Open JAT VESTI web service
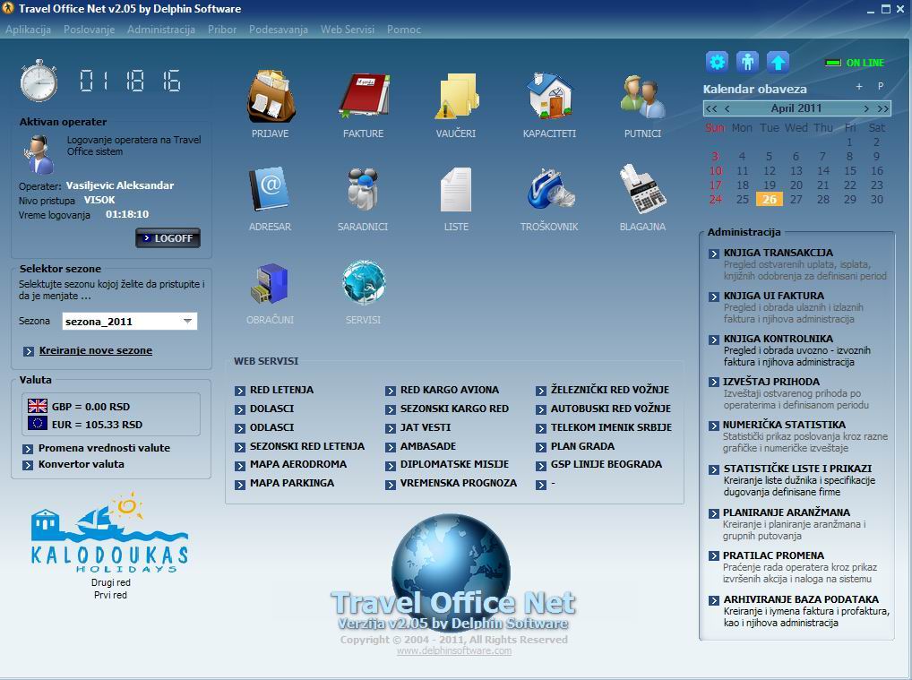Viewport: 912px width, 680px height. click(426, 427)
